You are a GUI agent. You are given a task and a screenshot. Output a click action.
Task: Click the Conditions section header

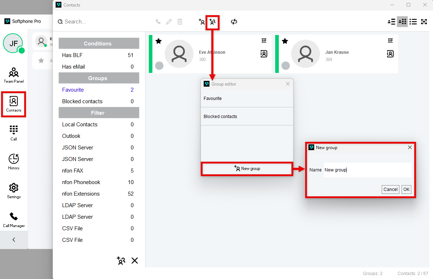(x=99, y=43)
